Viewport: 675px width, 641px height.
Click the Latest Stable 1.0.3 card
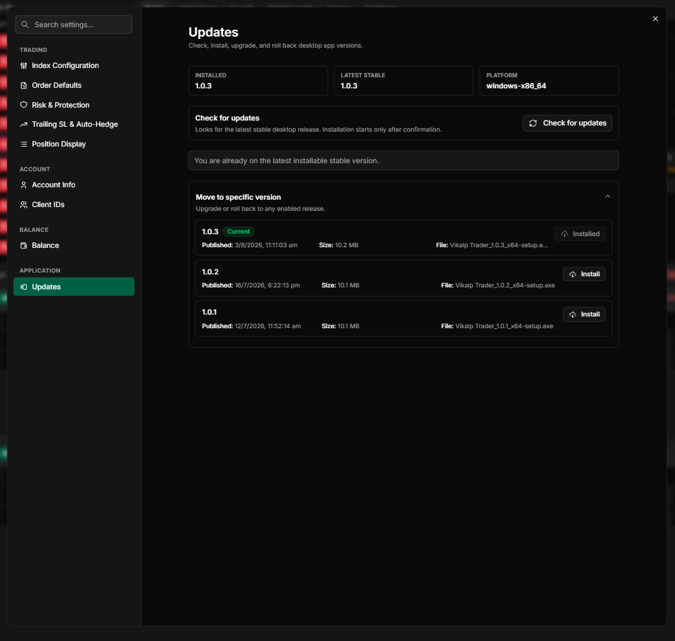[x=404, y=80]
